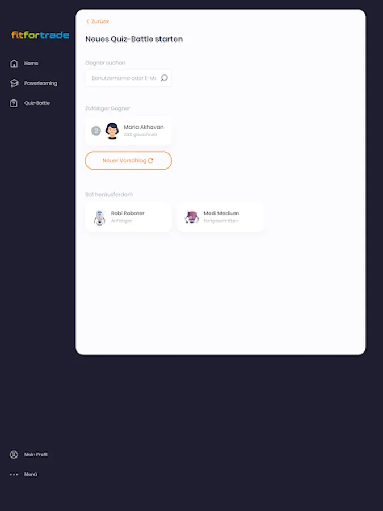
Task: Click the level 2 badge beside Maria
Action: [96, 131]
